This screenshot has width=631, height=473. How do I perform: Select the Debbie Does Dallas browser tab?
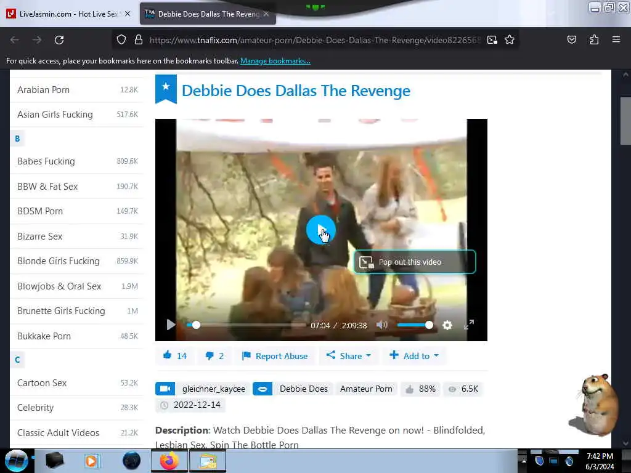point(208,14)
